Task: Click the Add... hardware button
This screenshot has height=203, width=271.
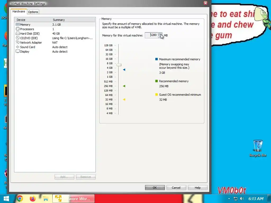Action: click(x=64, y=177)
